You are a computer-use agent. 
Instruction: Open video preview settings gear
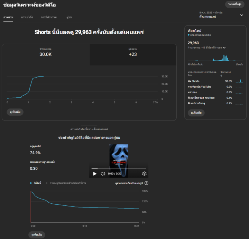pyautogui.click(x=144, y=174)
